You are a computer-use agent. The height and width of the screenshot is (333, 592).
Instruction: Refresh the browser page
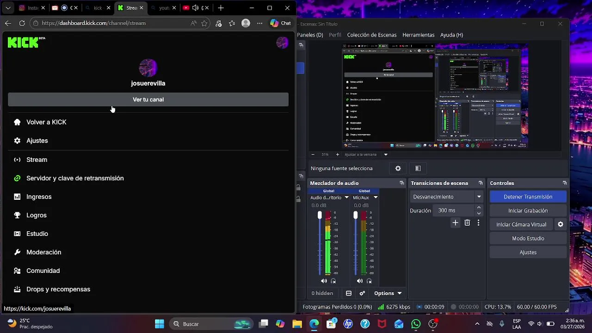(22, 23)
